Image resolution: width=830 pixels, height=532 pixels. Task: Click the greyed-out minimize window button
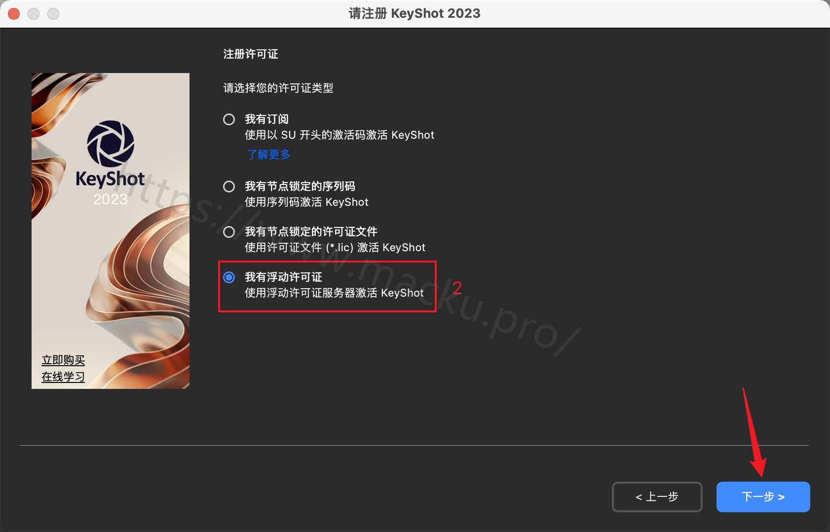pos(34,14)
